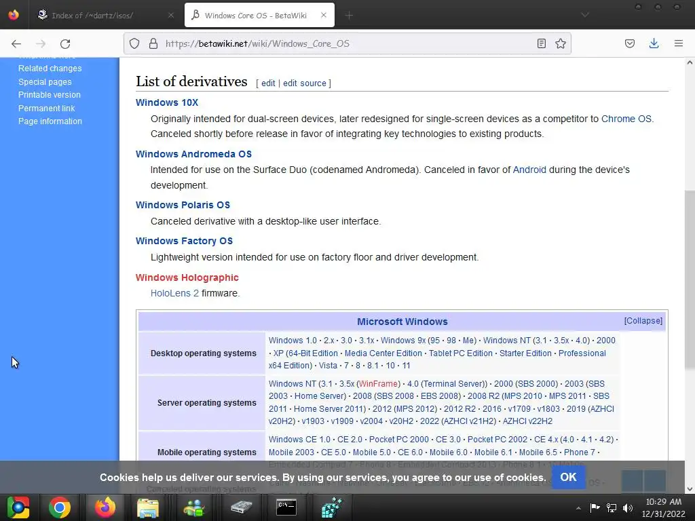This screenshot has height=521, width=695.
Task: Launch Google Chrome from taskbar
Action: pos(60,507)
